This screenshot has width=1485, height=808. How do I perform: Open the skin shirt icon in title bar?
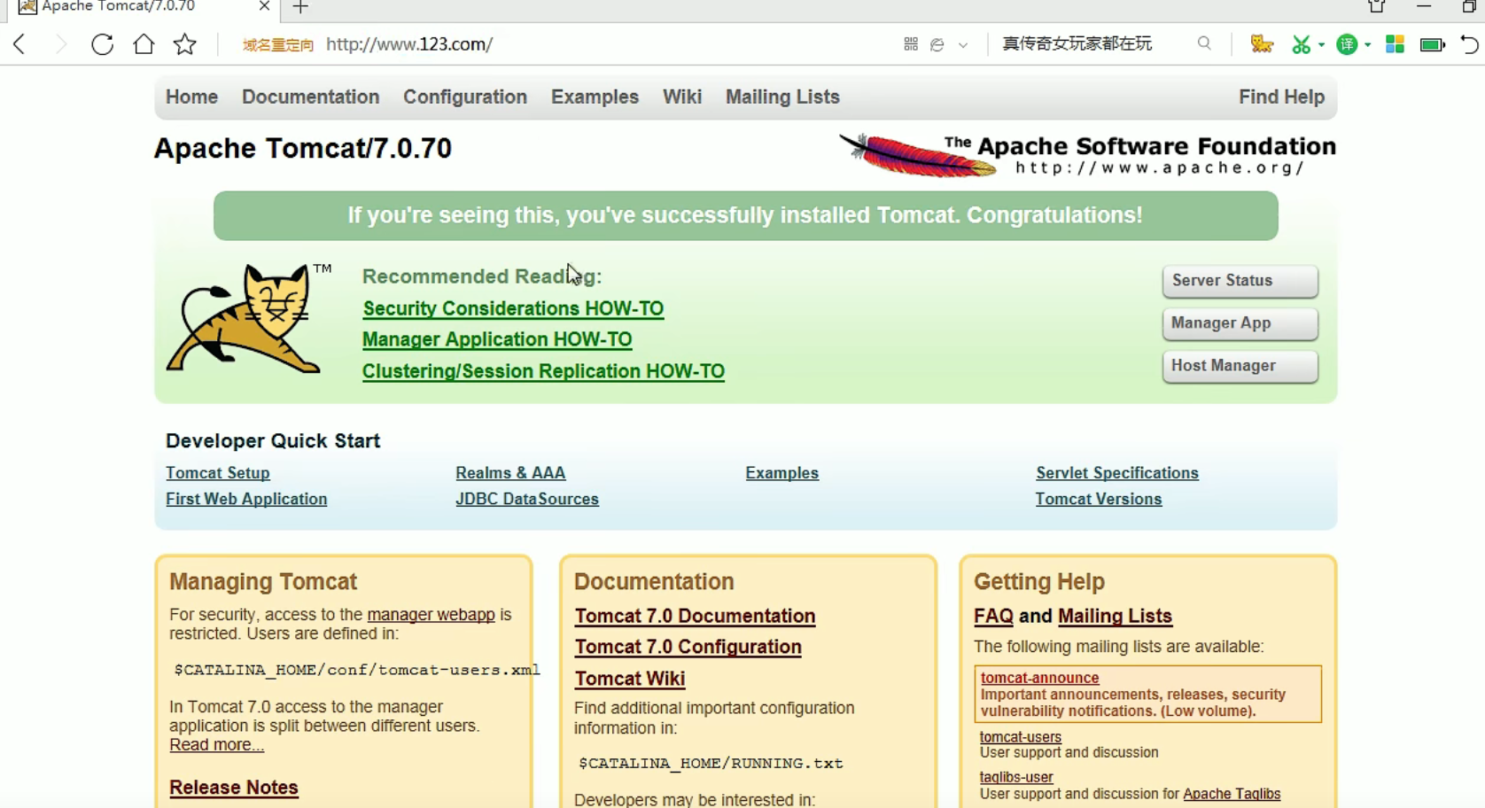pos(1377,6)
